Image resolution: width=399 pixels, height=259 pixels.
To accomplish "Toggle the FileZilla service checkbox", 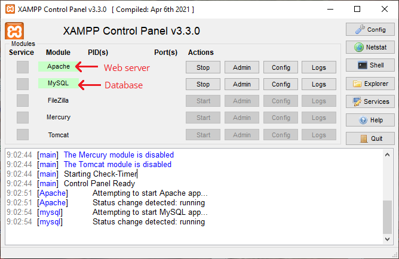I will [x=22, y=101].
